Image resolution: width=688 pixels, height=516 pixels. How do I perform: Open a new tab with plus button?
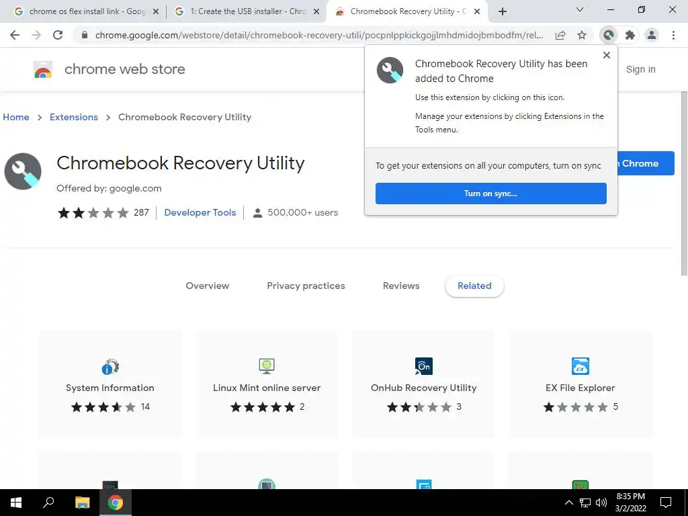[x=503, y=12]
